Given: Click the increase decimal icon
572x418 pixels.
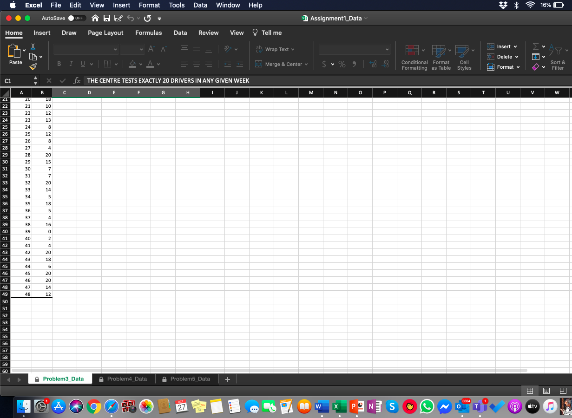Looking at the screenshot, I should point(373,64).
